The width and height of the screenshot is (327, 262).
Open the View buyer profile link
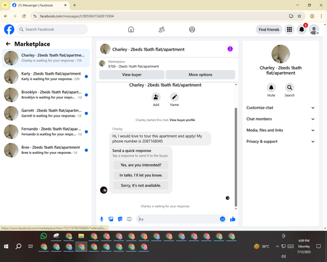(182, 120)
